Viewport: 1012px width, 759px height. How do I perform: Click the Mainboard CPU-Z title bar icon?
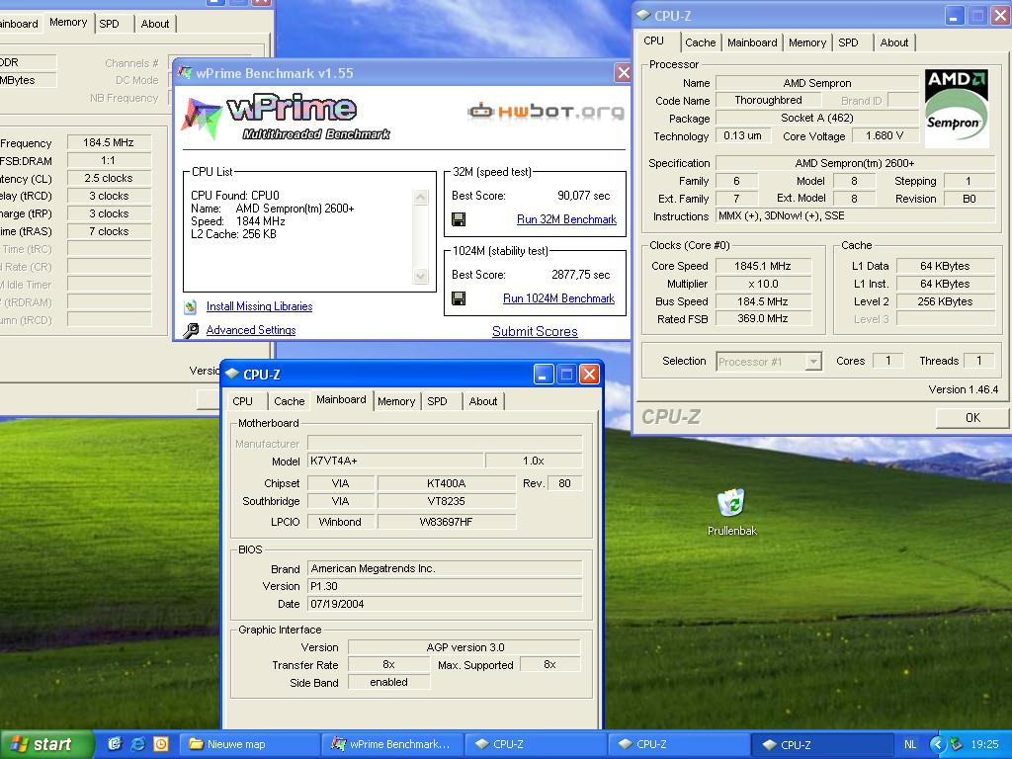tap(231, 374)
